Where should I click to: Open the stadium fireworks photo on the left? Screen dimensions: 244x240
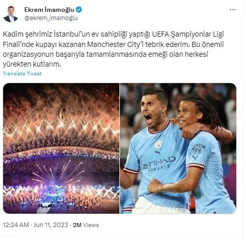click(61, 148)
